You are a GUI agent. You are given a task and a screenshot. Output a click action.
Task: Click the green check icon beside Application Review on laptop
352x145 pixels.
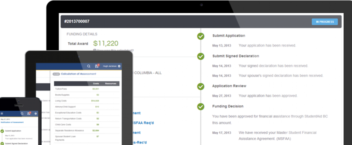point(201,87)
